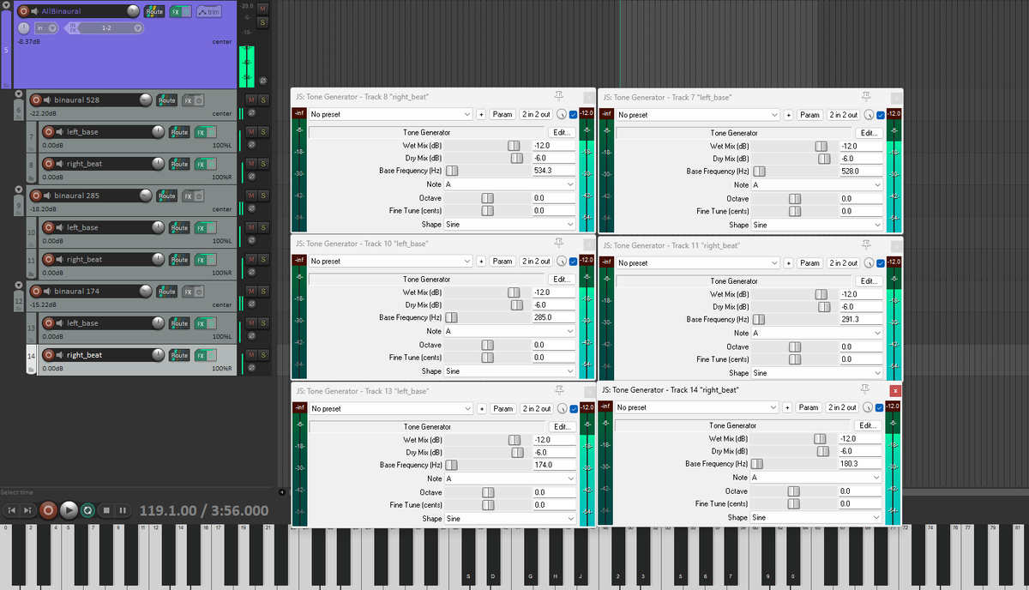Click wet/dry knob in Track 11 right_beat window
This screenshot has height=590, width=1029.
[x=869, y=263]
